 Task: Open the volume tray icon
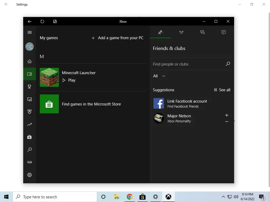tap(236, 197)
